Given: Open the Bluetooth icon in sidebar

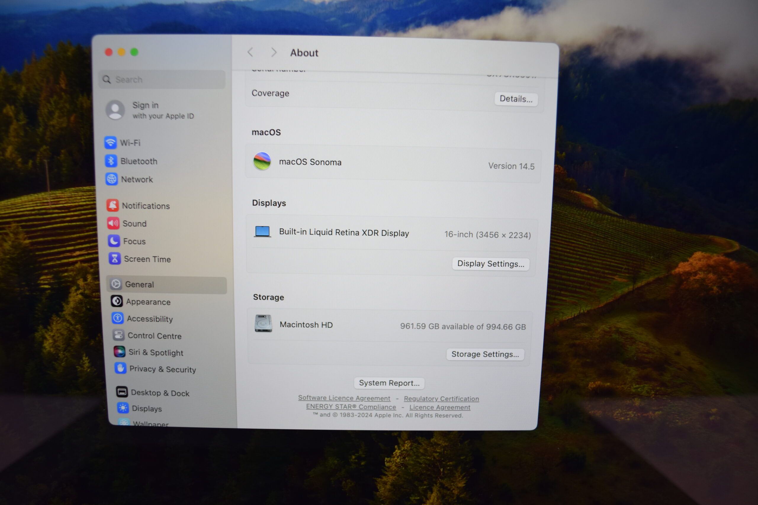Looking at the screenshot, I should tap(111, 161).
